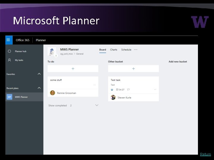The width and height of the screenshot is (214, 160).
Task: Click the R2-D2 plan picture
Action: click(x=52, y=52)
